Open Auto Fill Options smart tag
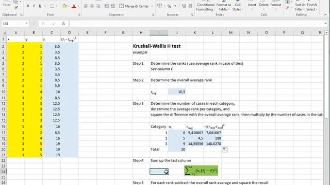 tap(225, 150)
